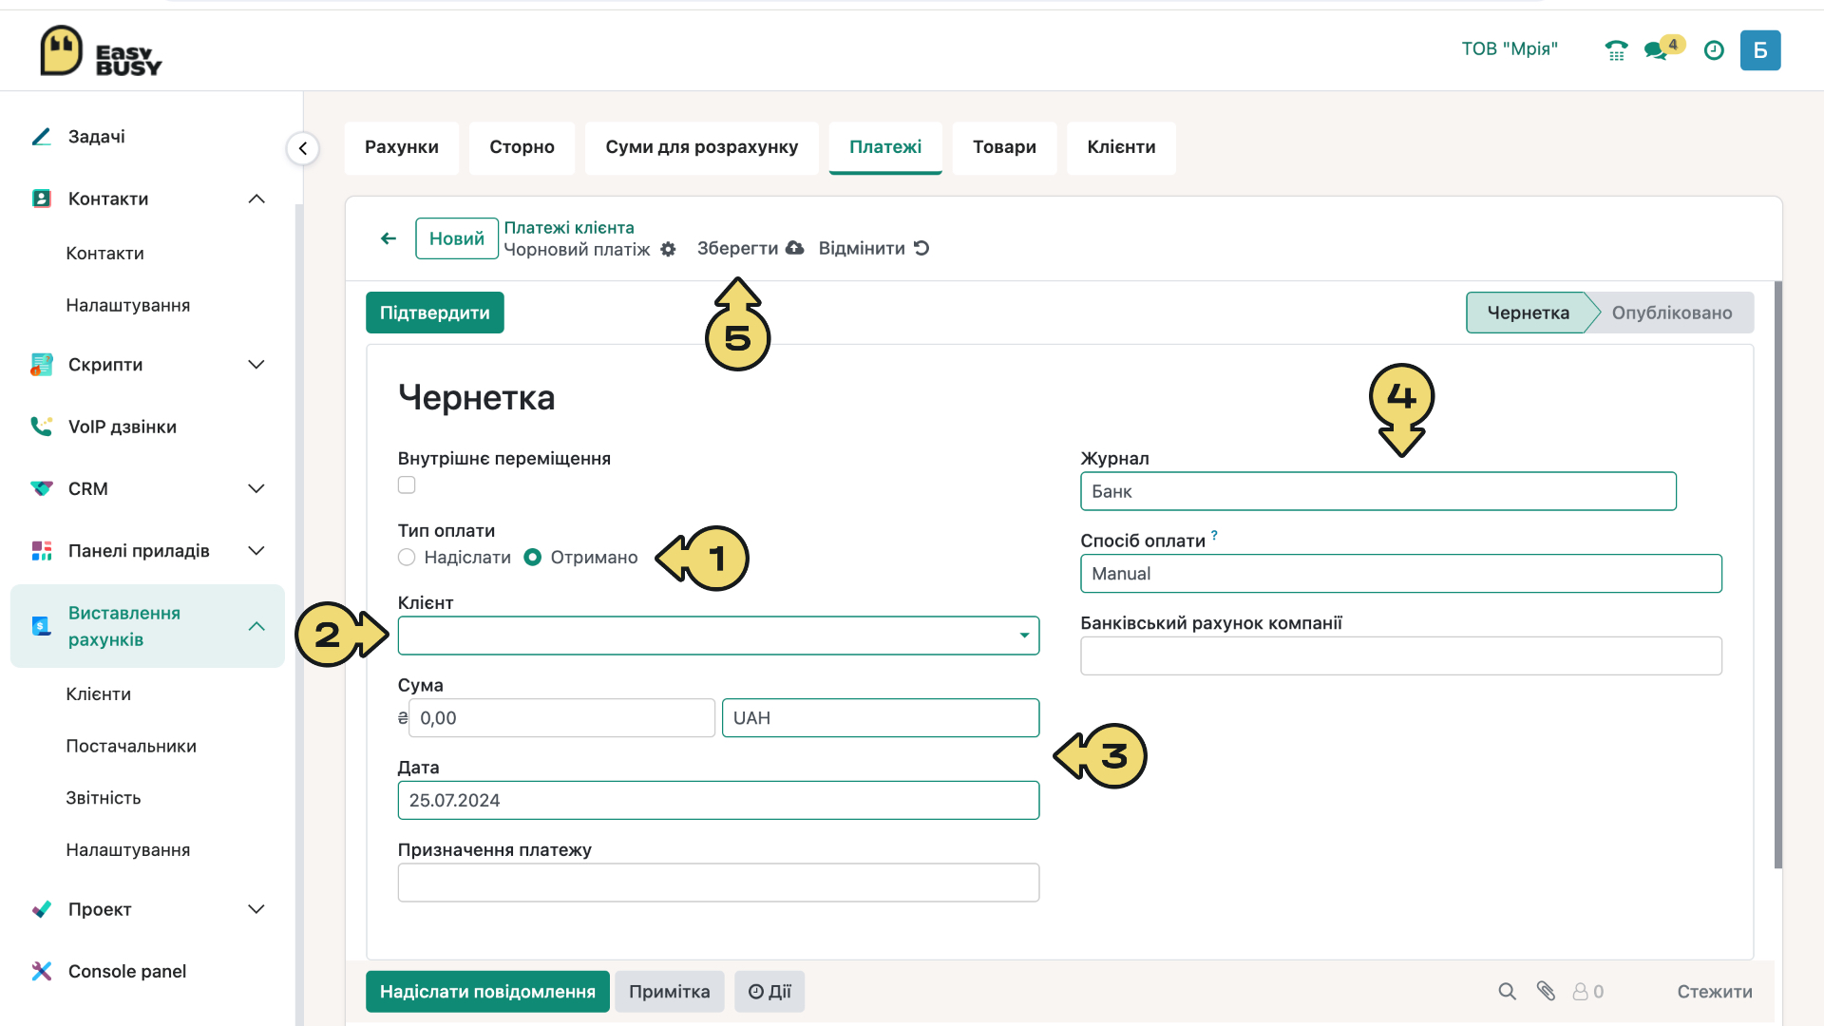Click Відмінити to discard changes

(x=862, y=248)
